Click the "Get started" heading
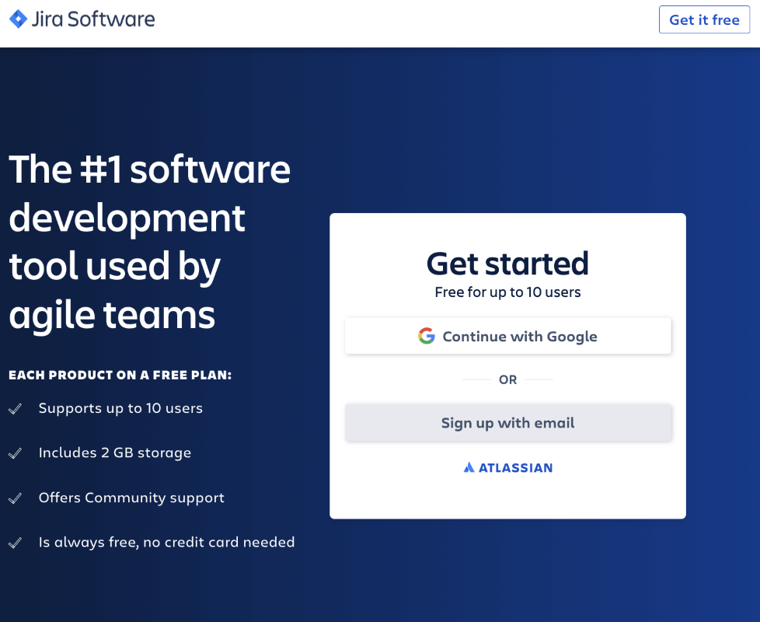The width and height of the screenshot is (760, 622). coord(507,264)
